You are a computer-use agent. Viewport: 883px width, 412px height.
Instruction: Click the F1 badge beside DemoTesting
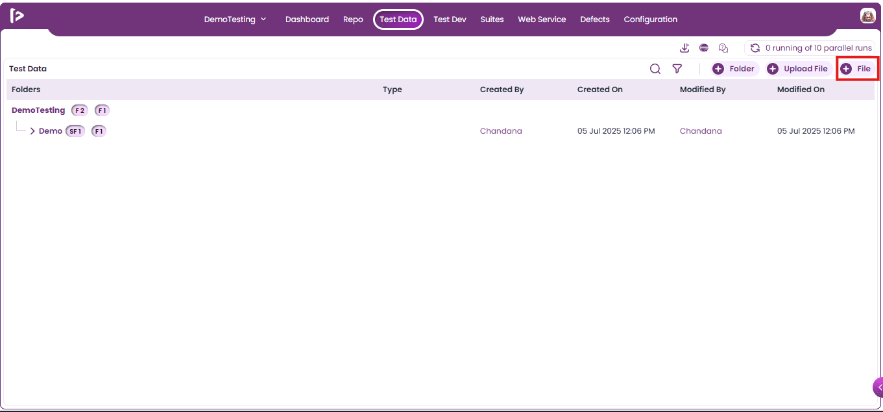point(102,110)
